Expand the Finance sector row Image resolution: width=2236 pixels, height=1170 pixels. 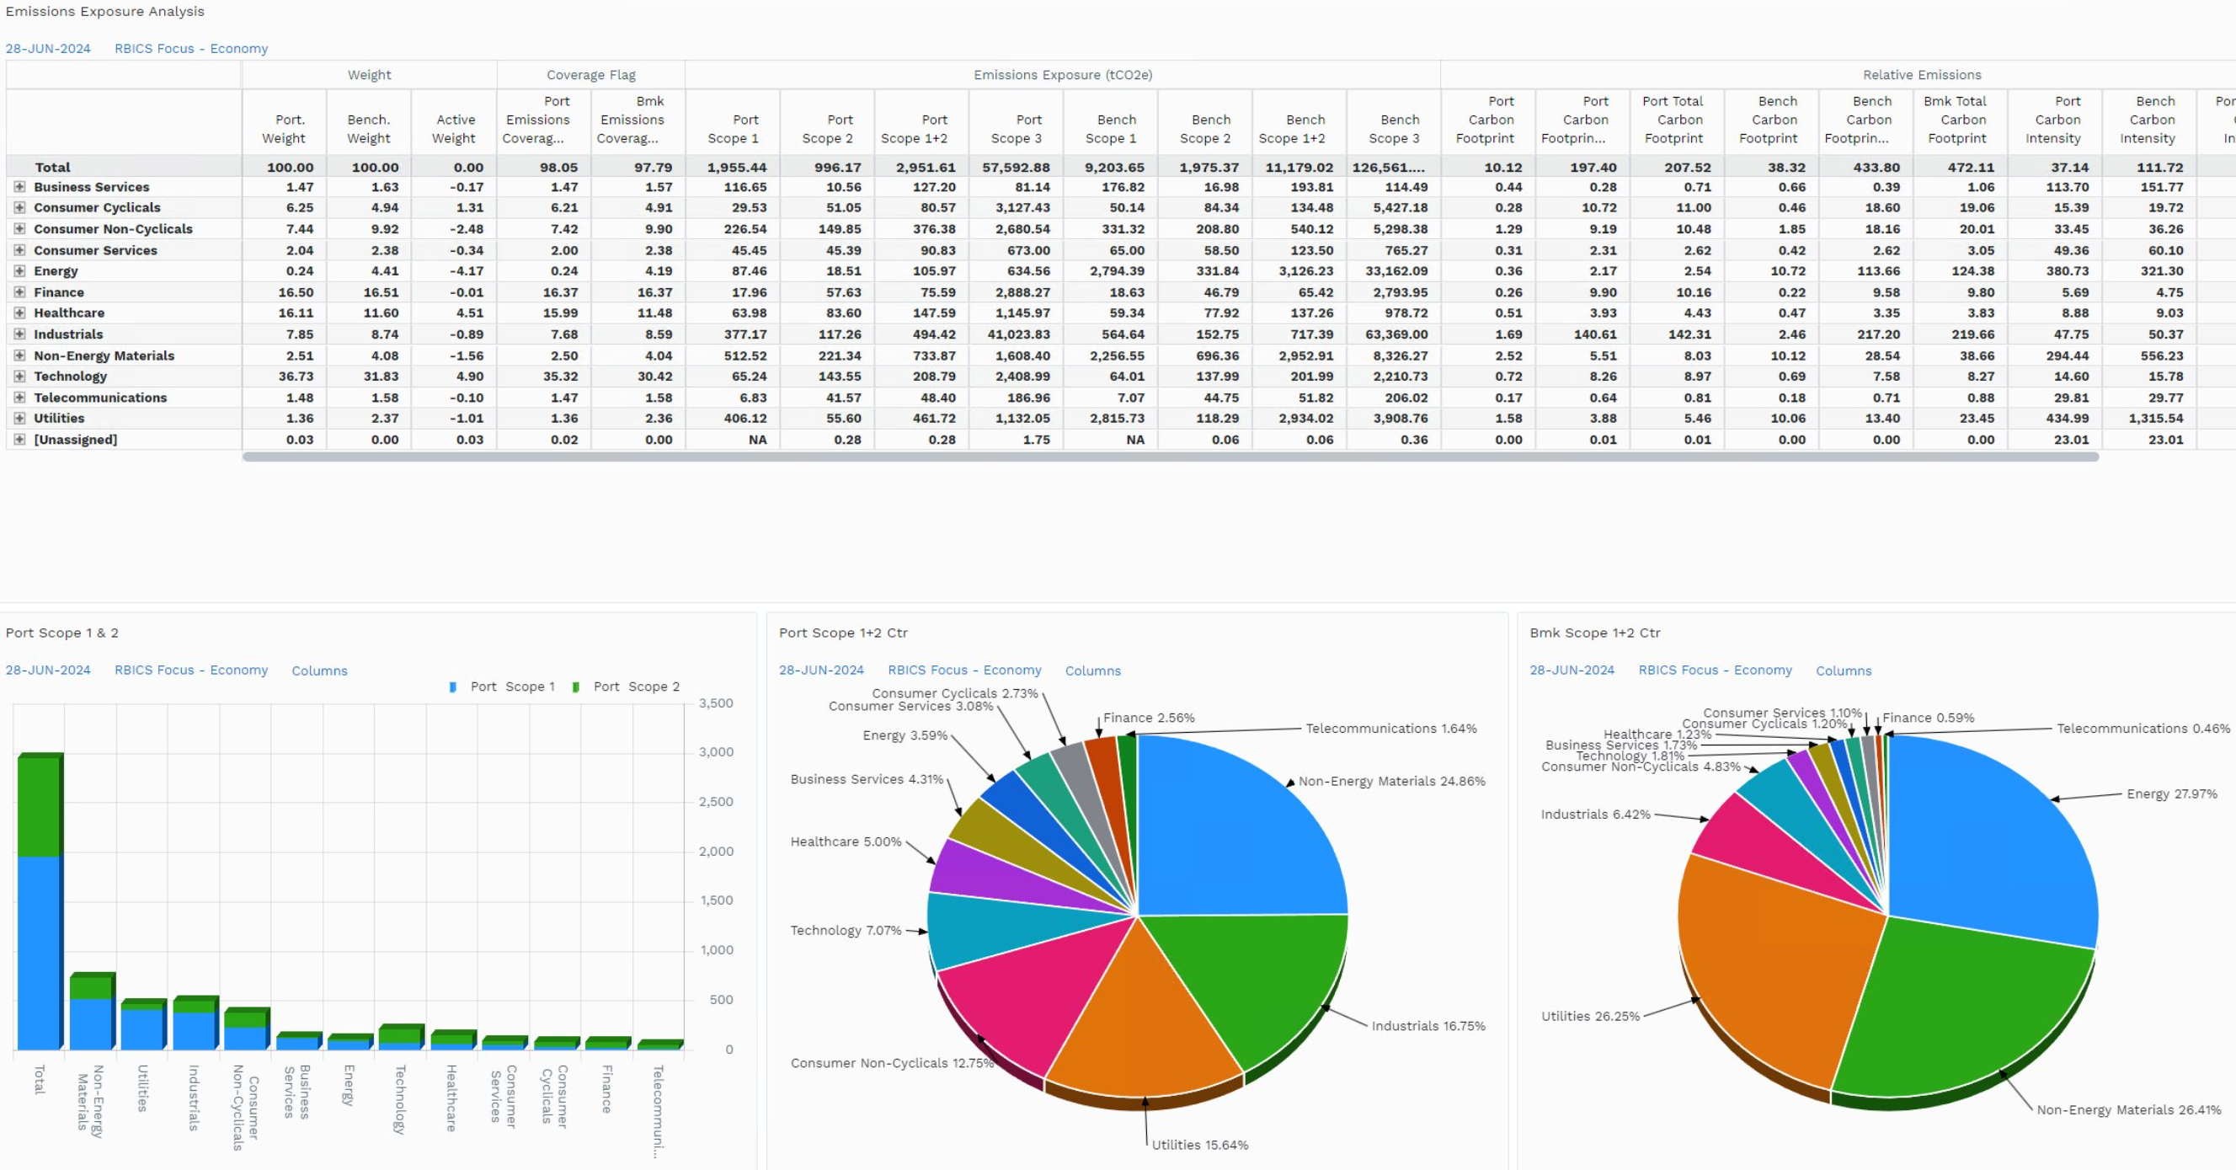19,292
